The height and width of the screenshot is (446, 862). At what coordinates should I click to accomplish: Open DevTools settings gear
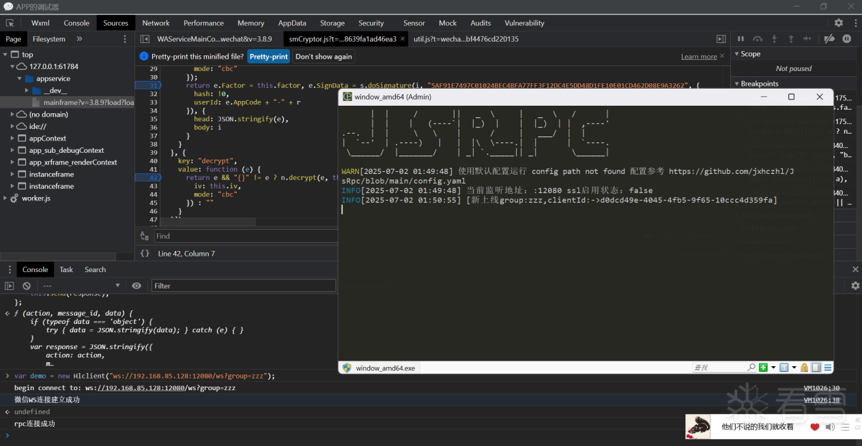pos(838,23)
